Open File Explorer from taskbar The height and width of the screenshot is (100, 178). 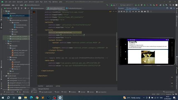click(x=26, y=97)
